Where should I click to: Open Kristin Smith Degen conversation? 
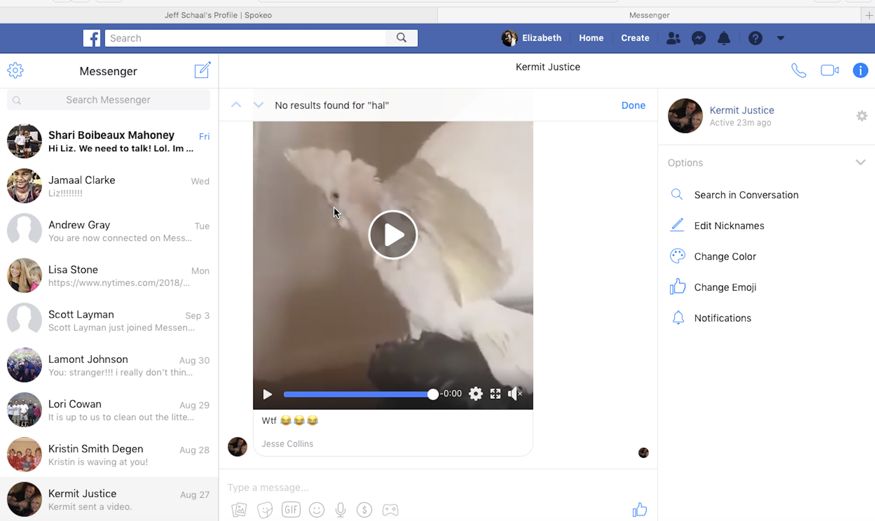click(x=109, y=454)
